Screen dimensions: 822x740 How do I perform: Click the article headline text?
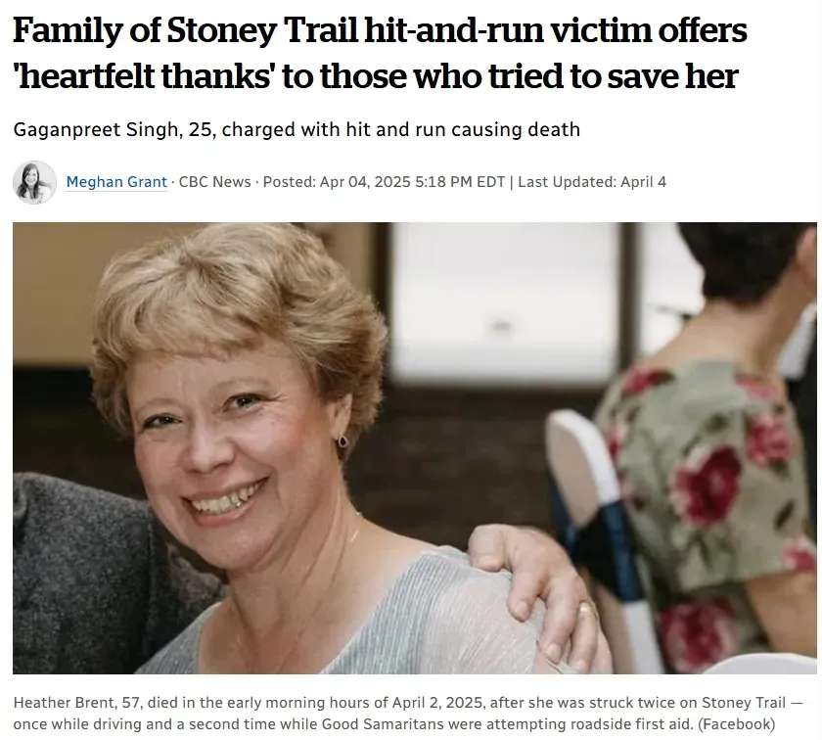[x=380, y=53]
